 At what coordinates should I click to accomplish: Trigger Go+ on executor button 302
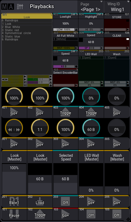(40, 143)
